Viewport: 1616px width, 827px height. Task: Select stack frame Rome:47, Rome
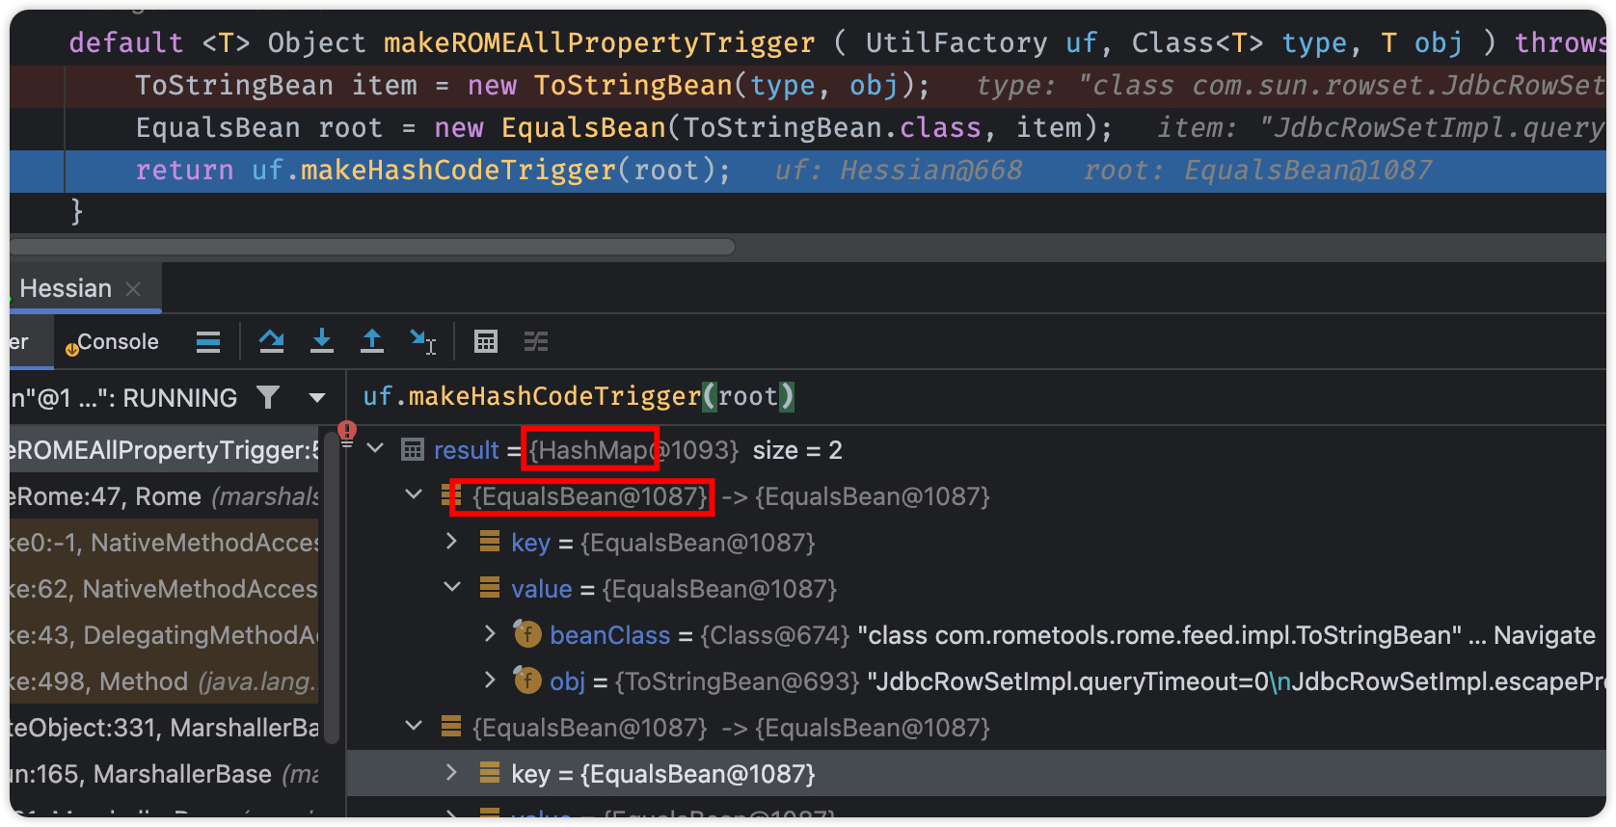coord(164,496)
